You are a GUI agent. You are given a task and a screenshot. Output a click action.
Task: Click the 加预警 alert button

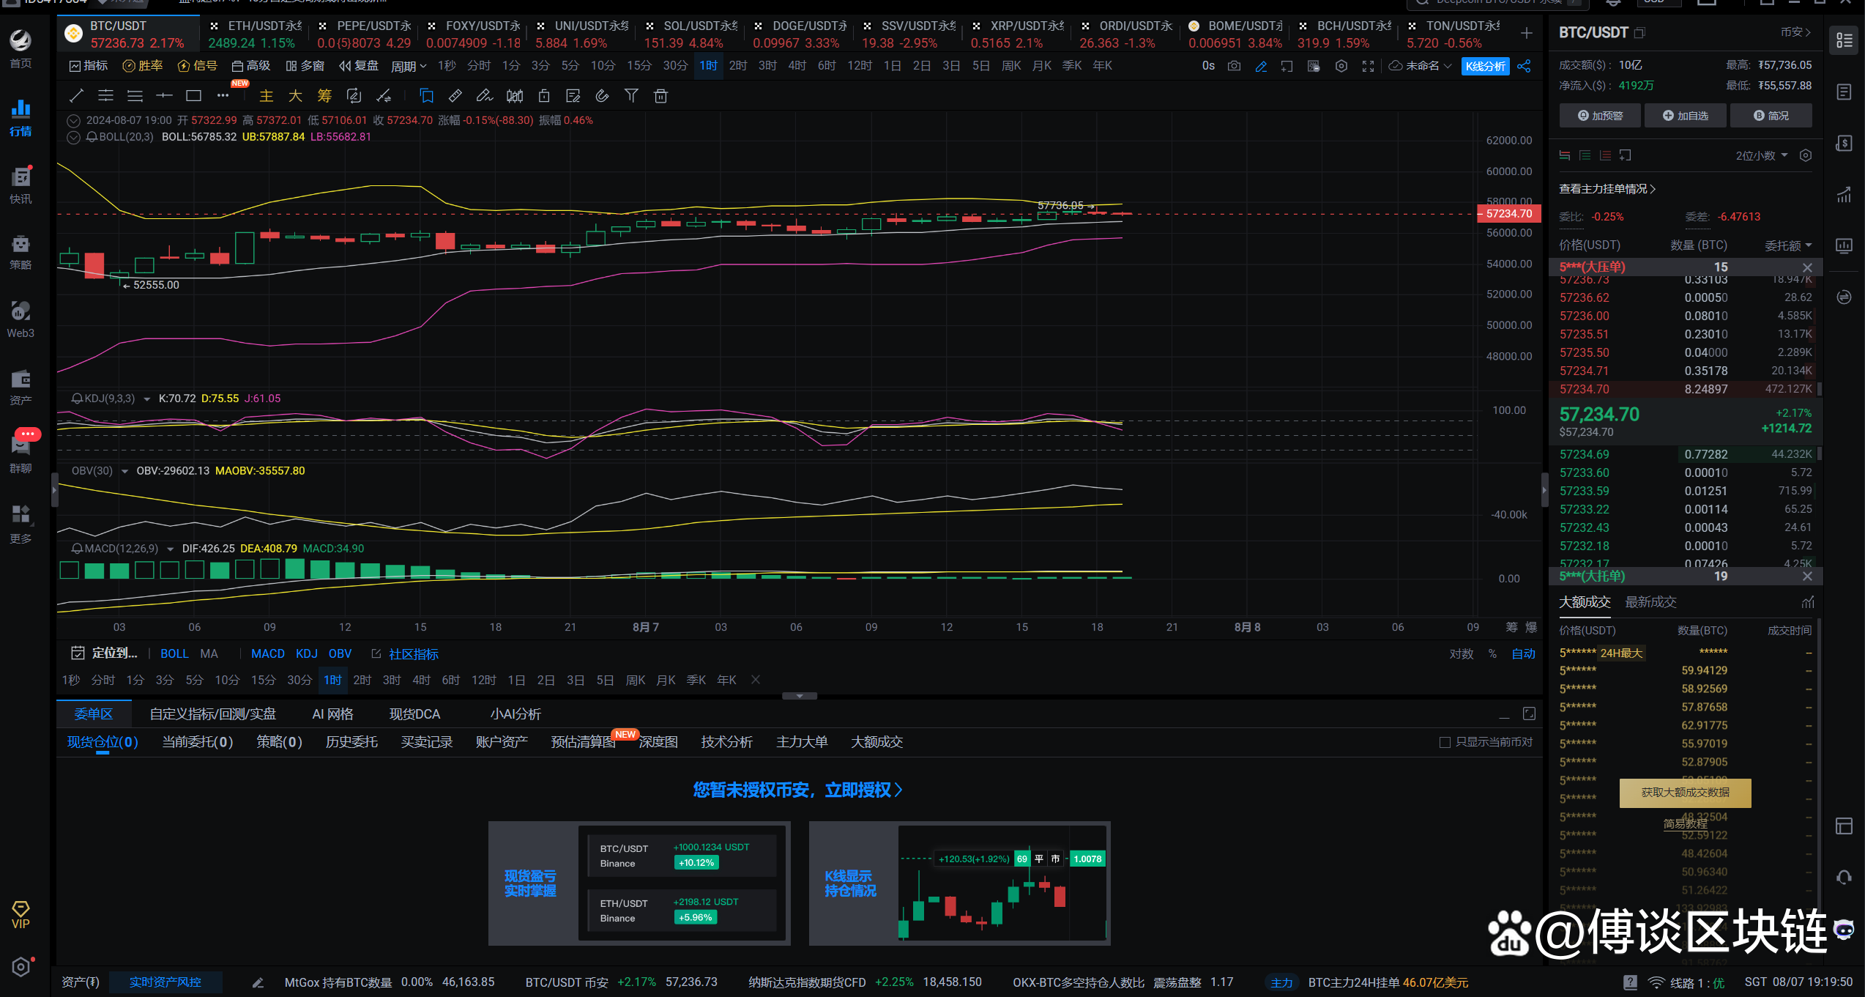point(1601,116)
